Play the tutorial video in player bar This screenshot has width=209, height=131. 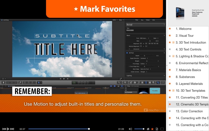pos(8,129)
